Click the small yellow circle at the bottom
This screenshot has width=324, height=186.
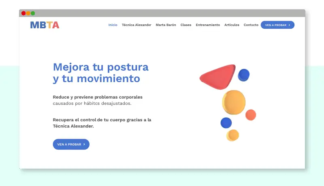(232, 135)
